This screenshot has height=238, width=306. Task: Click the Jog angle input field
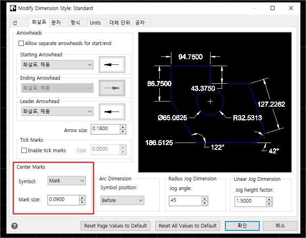pyautogui.click(x=185, y=201)
